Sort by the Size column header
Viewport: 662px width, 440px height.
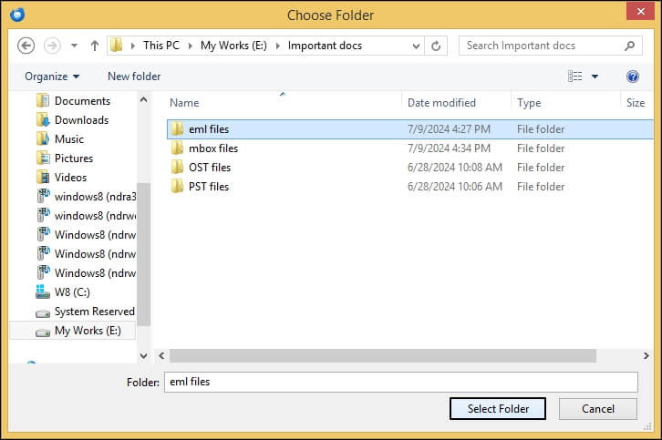(636, 103)
